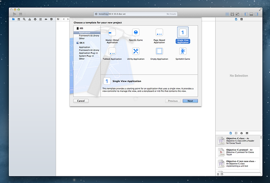Click the Next button
Image resolution: width=270 pixels, height=183 pixels.
click(190, 101)
